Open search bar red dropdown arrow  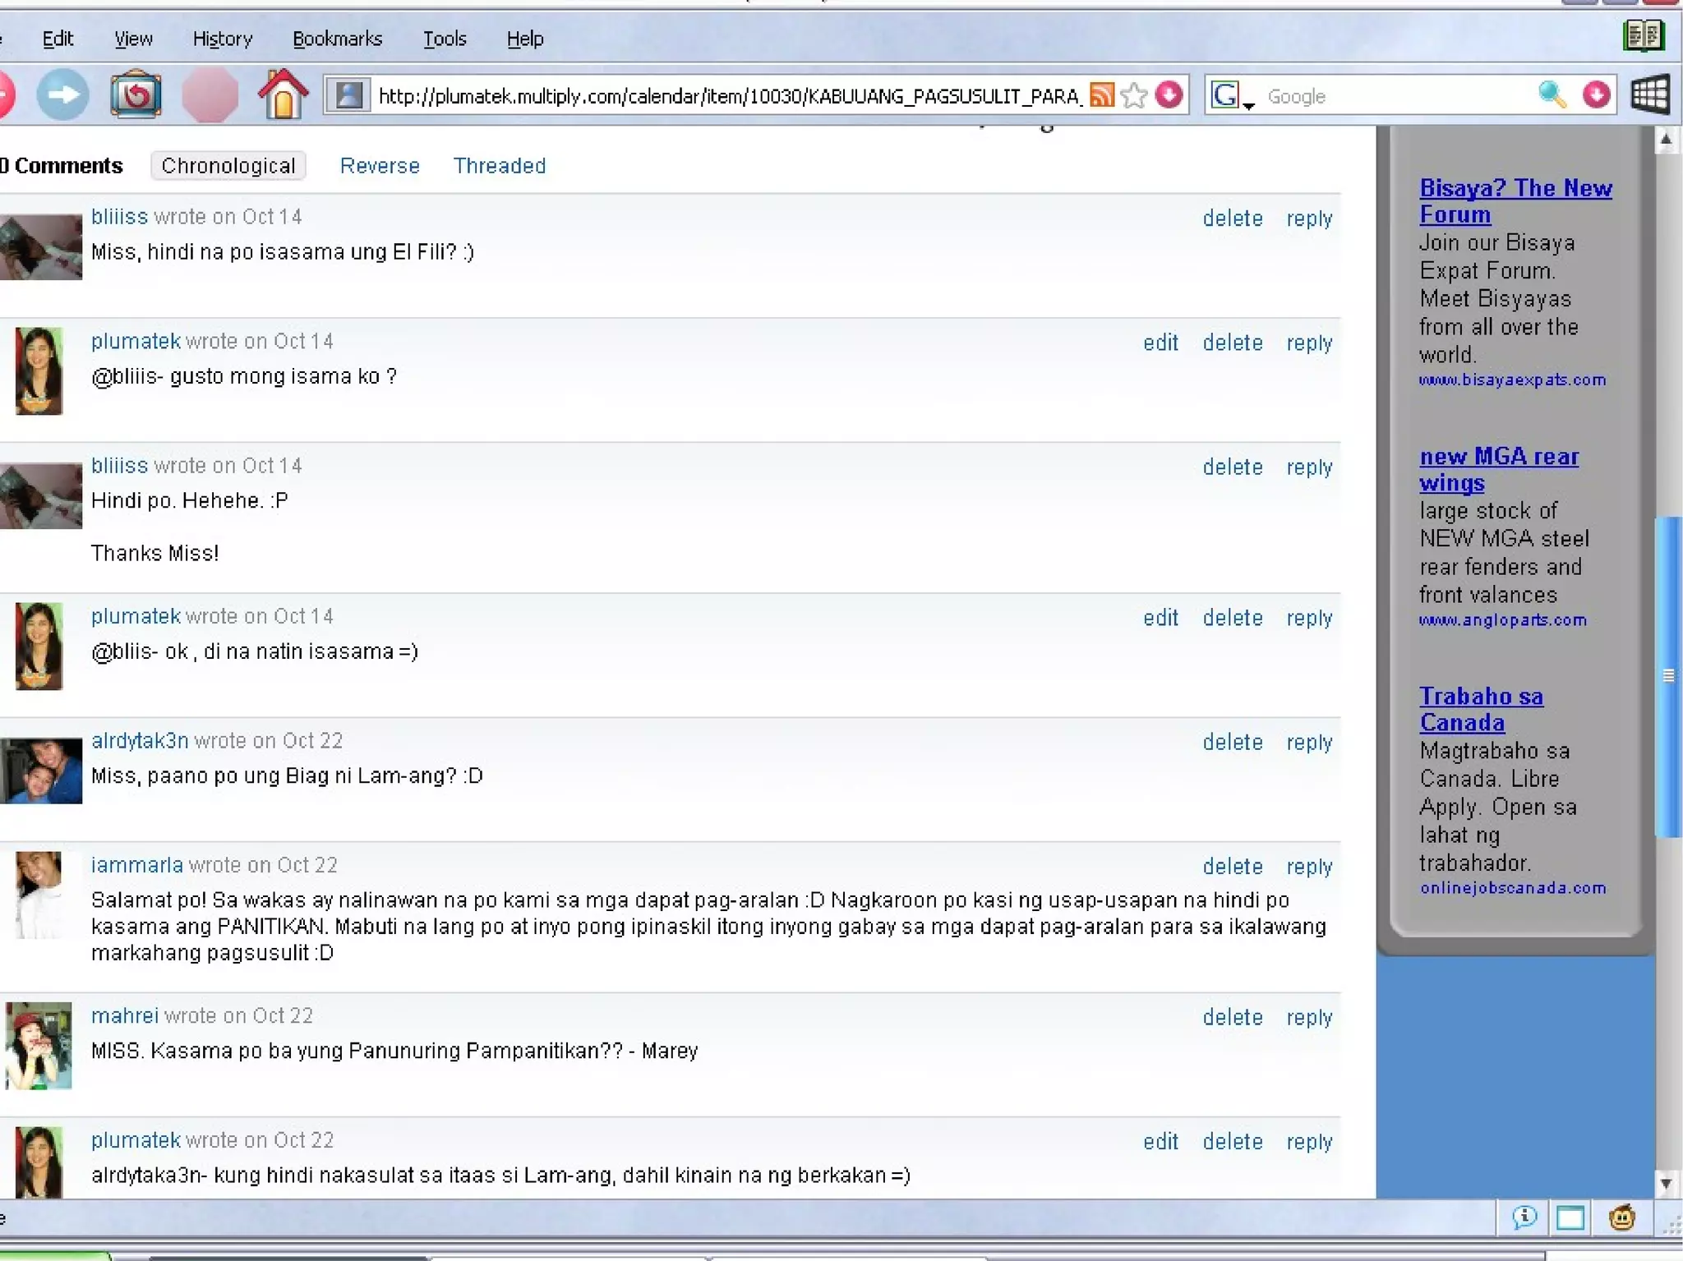tap(1596, 95)
